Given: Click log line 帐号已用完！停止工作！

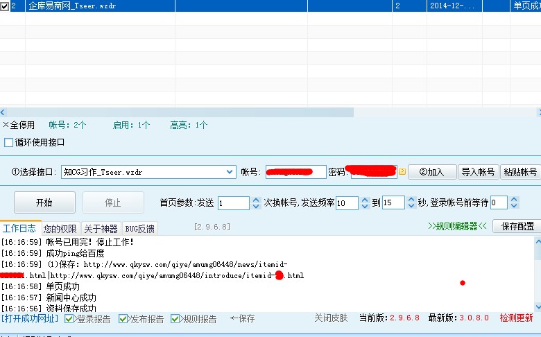Looking at the screenshot, I should pos(67,242).
